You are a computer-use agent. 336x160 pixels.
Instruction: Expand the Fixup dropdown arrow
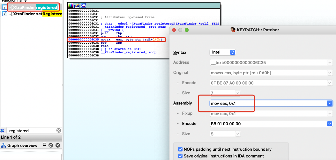(330, 113)
